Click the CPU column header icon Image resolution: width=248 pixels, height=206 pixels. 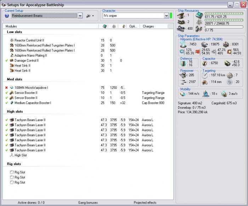[x=105, y=27]
